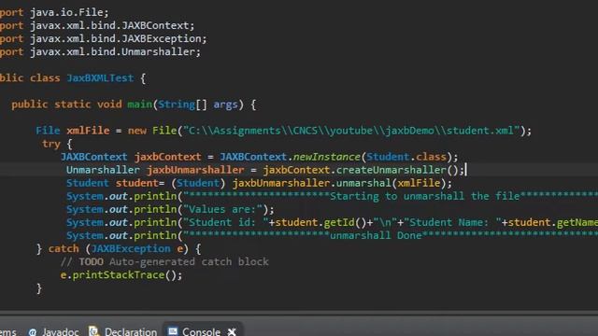Select the Console tab label
The height and width of the screenshot is (336, 598).
tap(201, 332)
